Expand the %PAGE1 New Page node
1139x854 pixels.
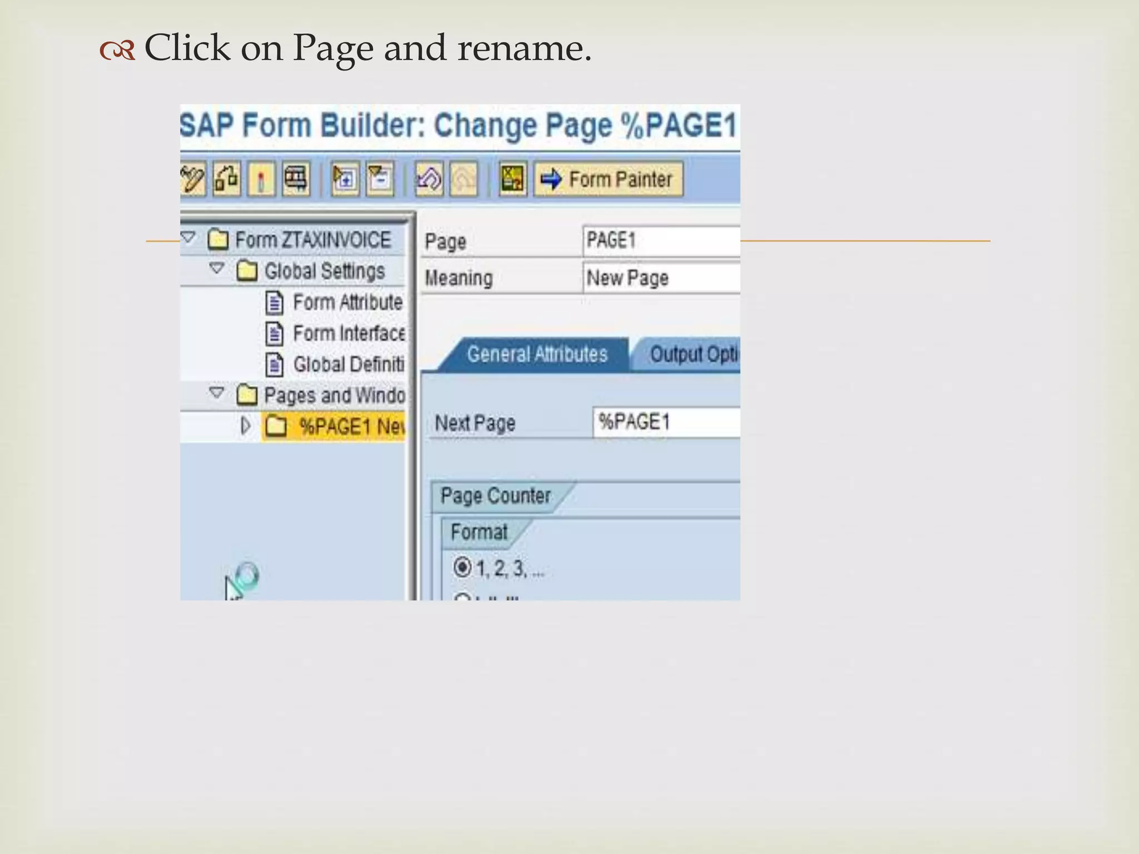245,426
